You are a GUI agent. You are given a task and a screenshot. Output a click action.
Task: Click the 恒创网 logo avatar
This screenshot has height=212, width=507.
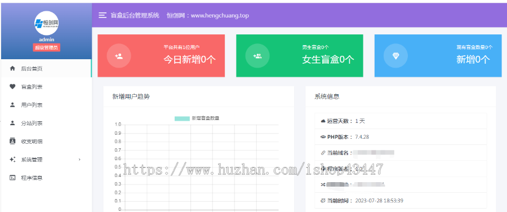(x=47, y=23)
